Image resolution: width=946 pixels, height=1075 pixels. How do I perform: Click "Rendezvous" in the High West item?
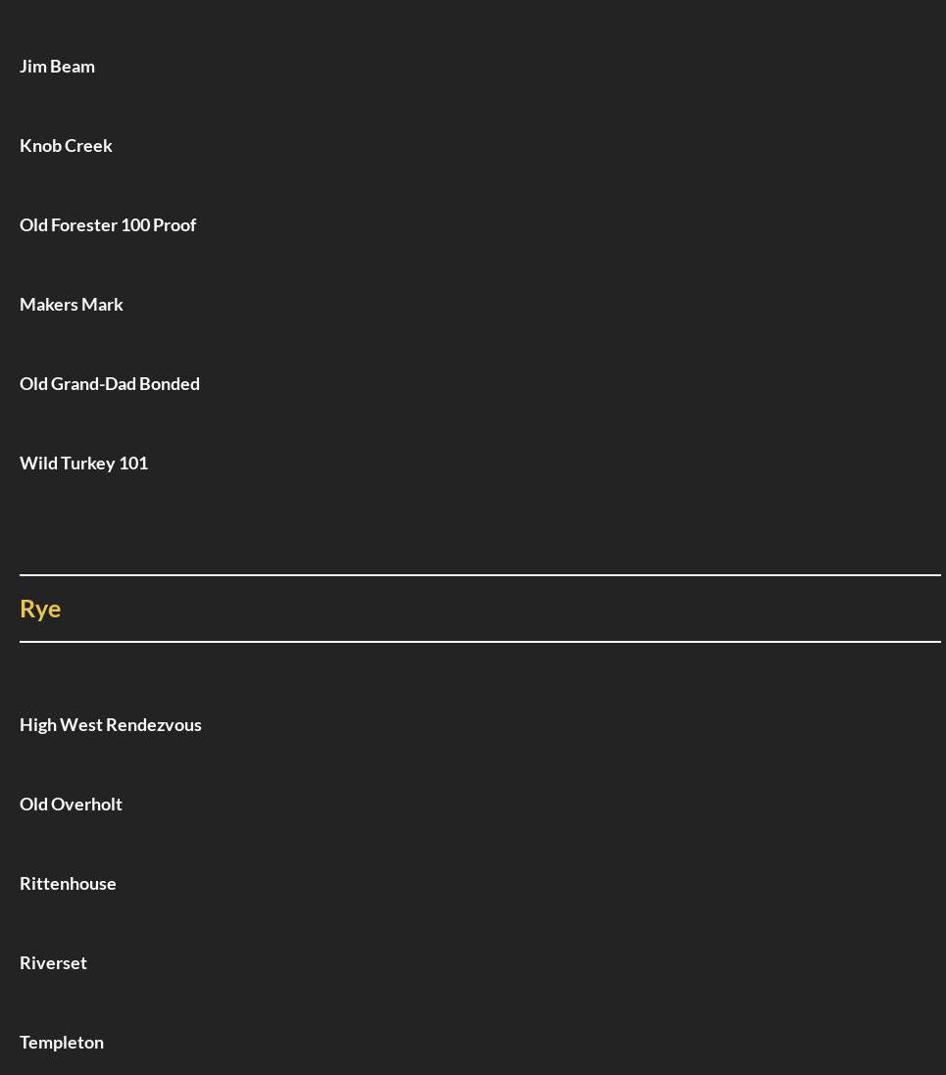coord(155,724)
